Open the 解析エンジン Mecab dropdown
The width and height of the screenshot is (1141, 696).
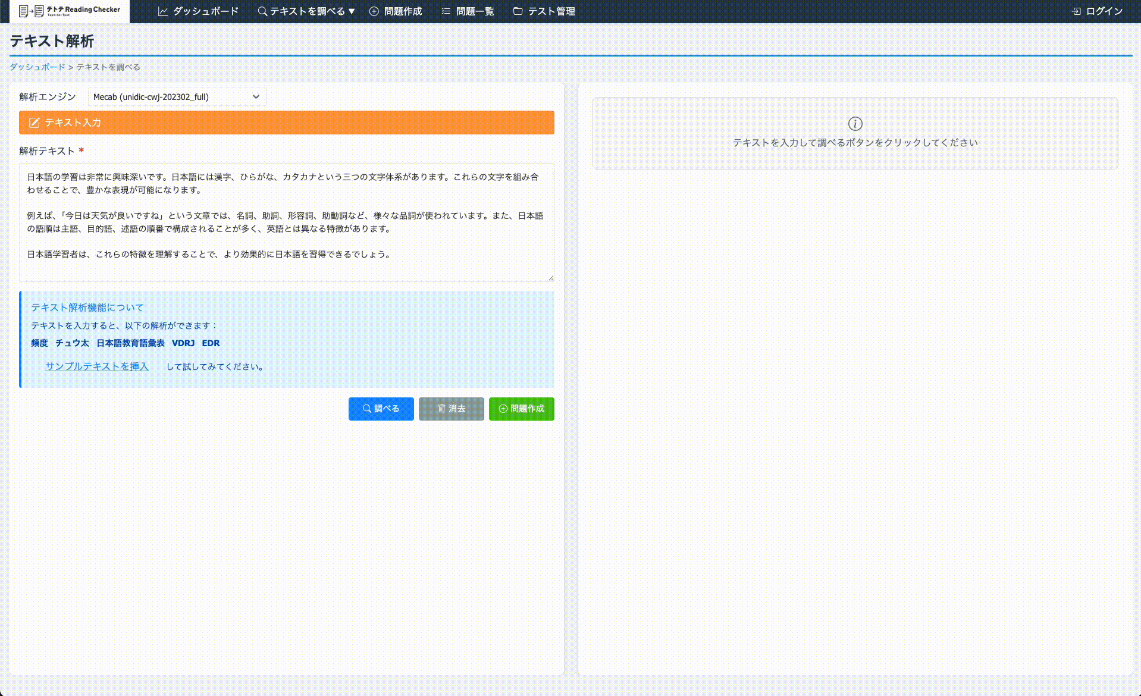click(x=177, y=97)
